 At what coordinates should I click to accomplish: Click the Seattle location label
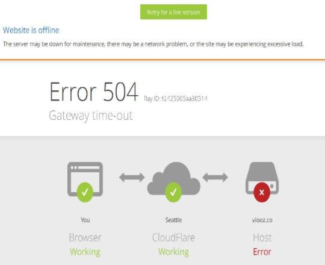point(174,220)
